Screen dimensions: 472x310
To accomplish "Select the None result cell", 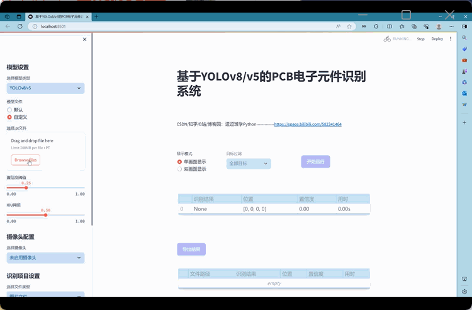I will (x=216, y=209).
